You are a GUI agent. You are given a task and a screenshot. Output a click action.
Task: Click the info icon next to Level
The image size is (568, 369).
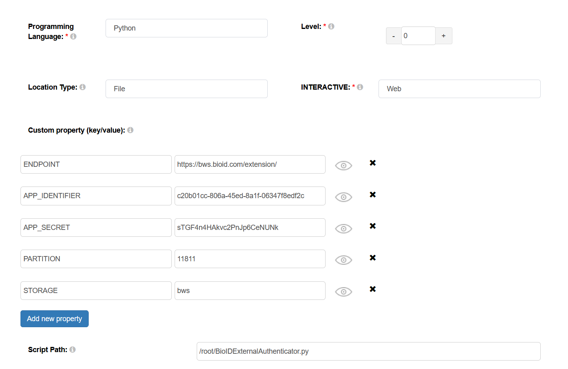[331, 27]
